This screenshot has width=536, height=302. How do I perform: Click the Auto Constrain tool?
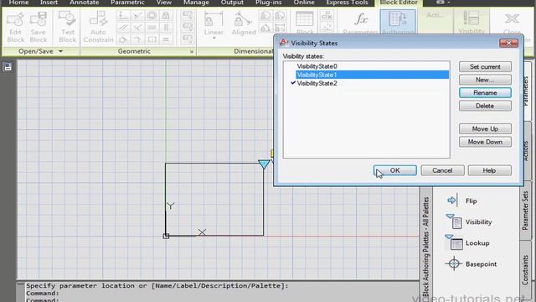98,27
